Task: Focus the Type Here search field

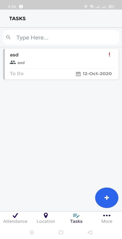Action: 61,37
